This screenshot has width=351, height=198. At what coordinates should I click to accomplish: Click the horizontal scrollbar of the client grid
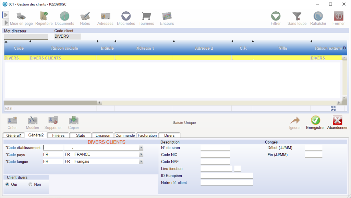(x=219, y=103)
